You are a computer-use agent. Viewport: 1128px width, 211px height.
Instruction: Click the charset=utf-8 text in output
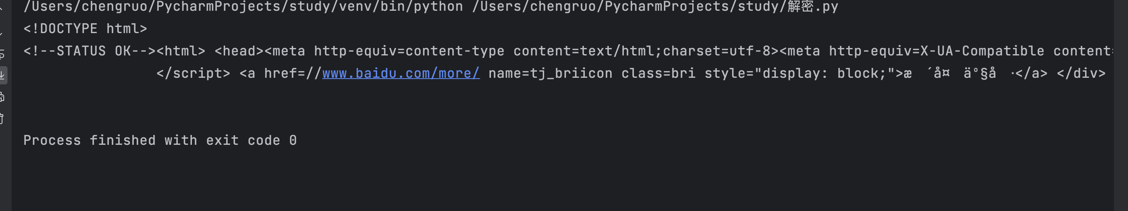[x=717, y=51]
